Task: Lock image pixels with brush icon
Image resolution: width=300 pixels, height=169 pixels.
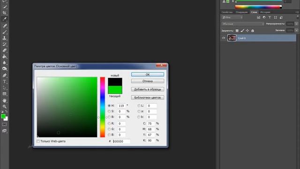Action: (x=242, y=31)
